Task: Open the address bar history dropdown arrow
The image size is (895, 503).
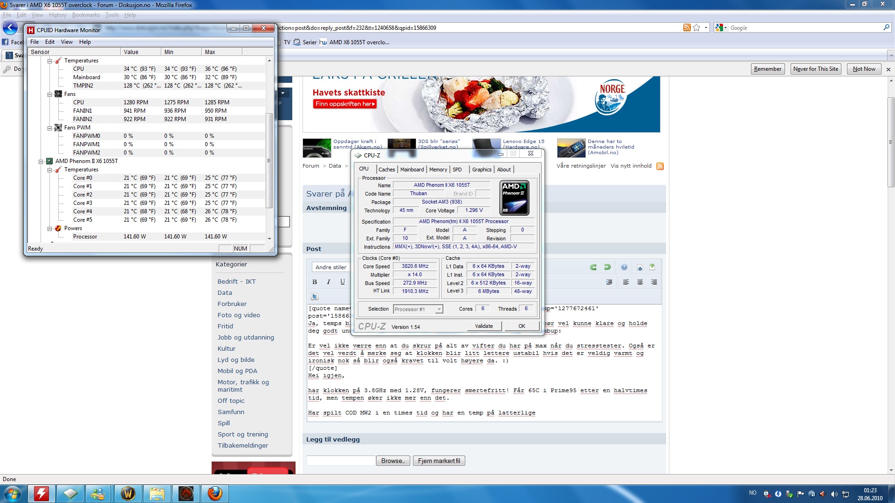Action: [706, 28]
